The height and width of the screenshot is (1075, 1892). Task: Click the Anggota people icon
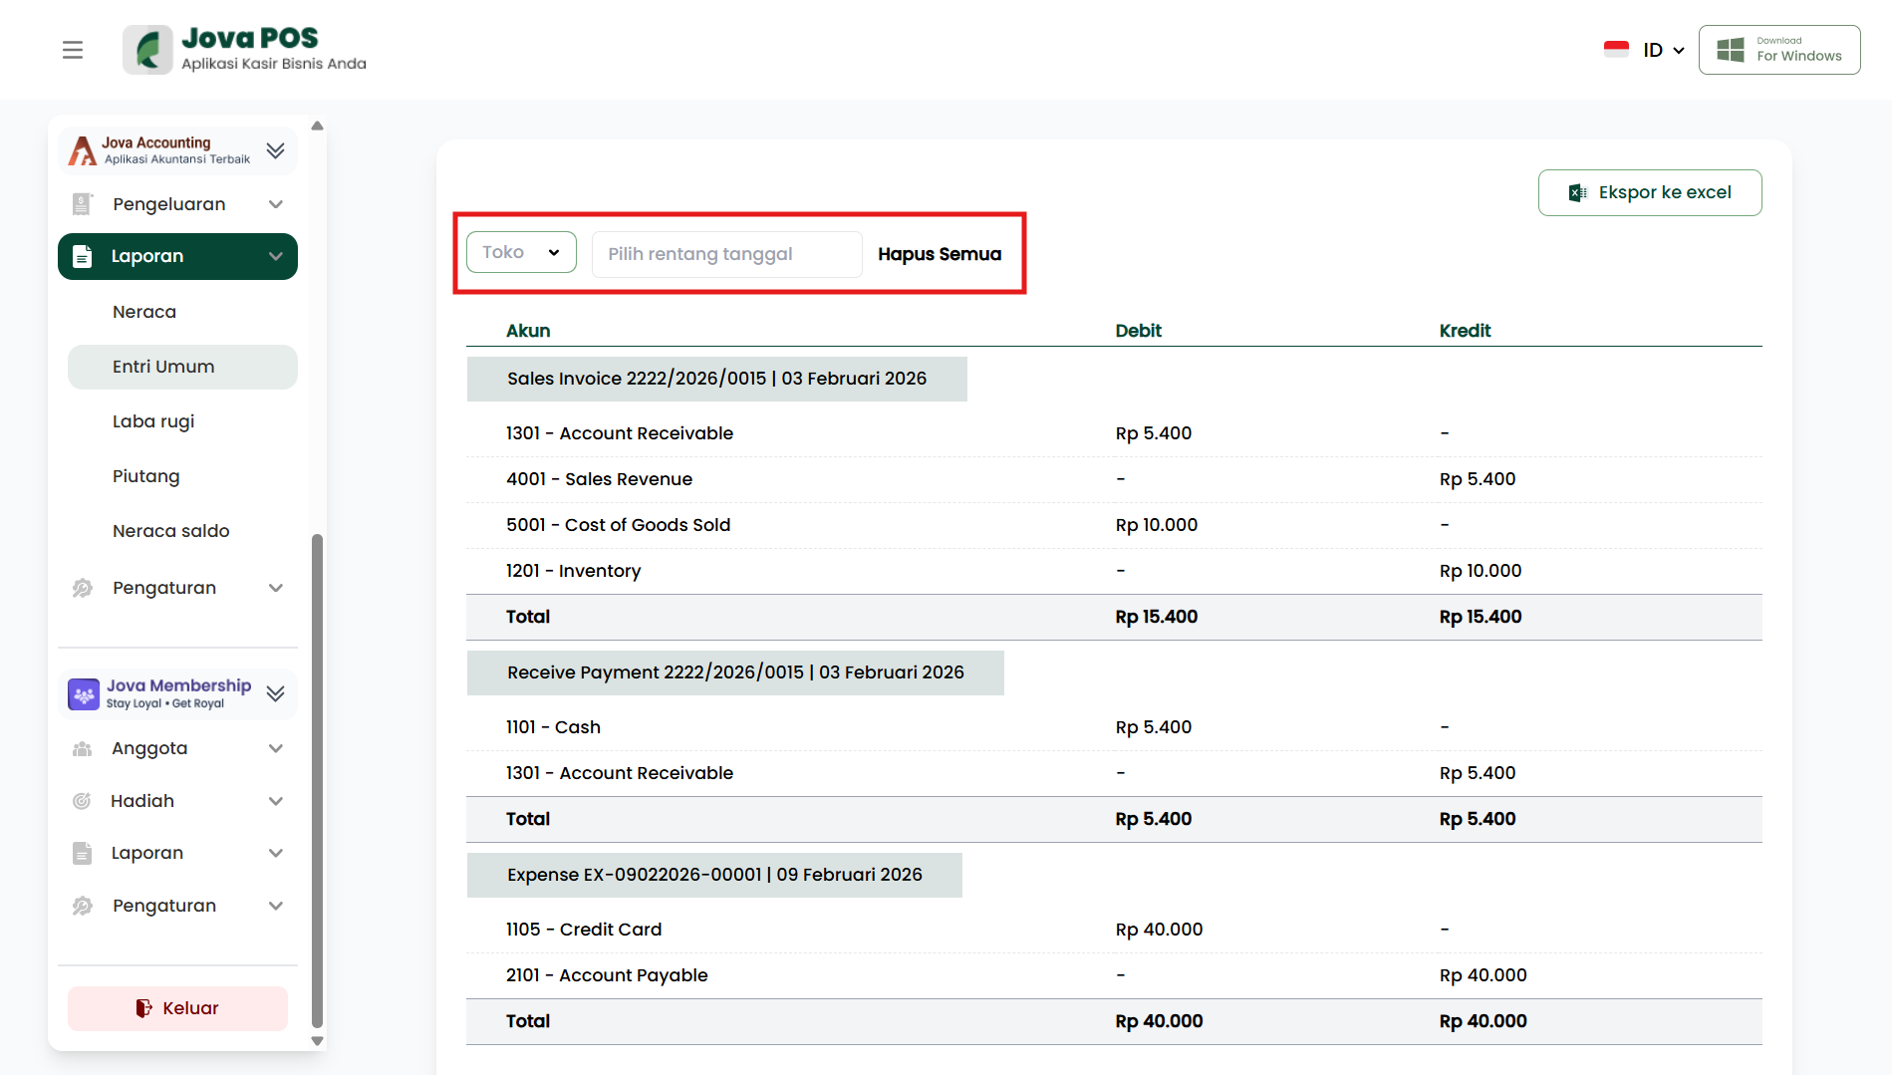coord(83,749)
